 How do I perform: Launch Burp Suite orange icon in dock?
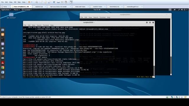point(3,53)
